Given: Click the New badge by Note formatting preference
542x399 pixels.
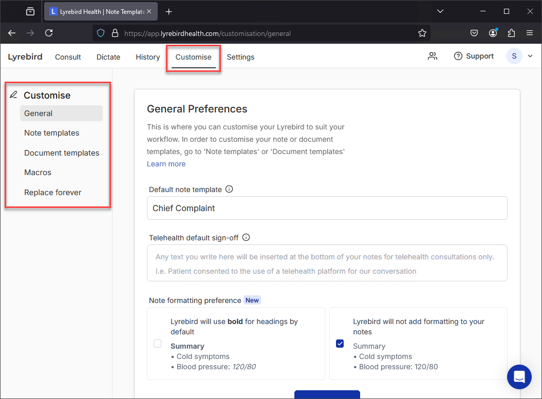Looking at the screenshot, I should (252, 300).
